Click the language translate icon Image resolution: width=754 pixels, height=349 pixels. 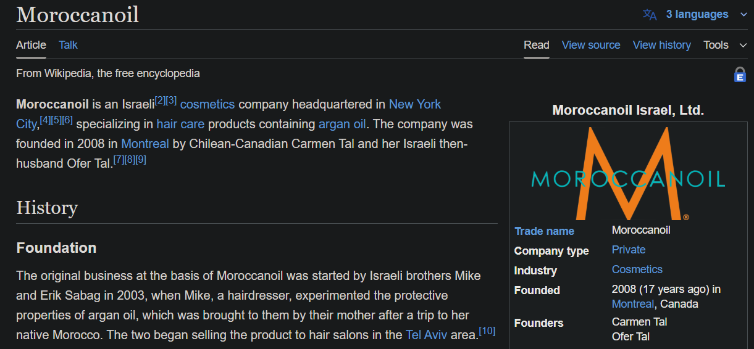pyautogui.click(x=650, y=14)
